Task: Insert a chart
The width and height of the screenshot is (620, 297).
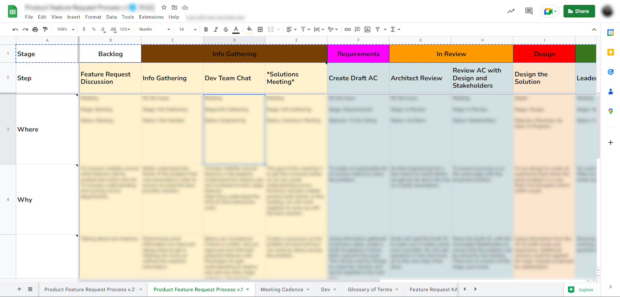Action: coord(367,29)
